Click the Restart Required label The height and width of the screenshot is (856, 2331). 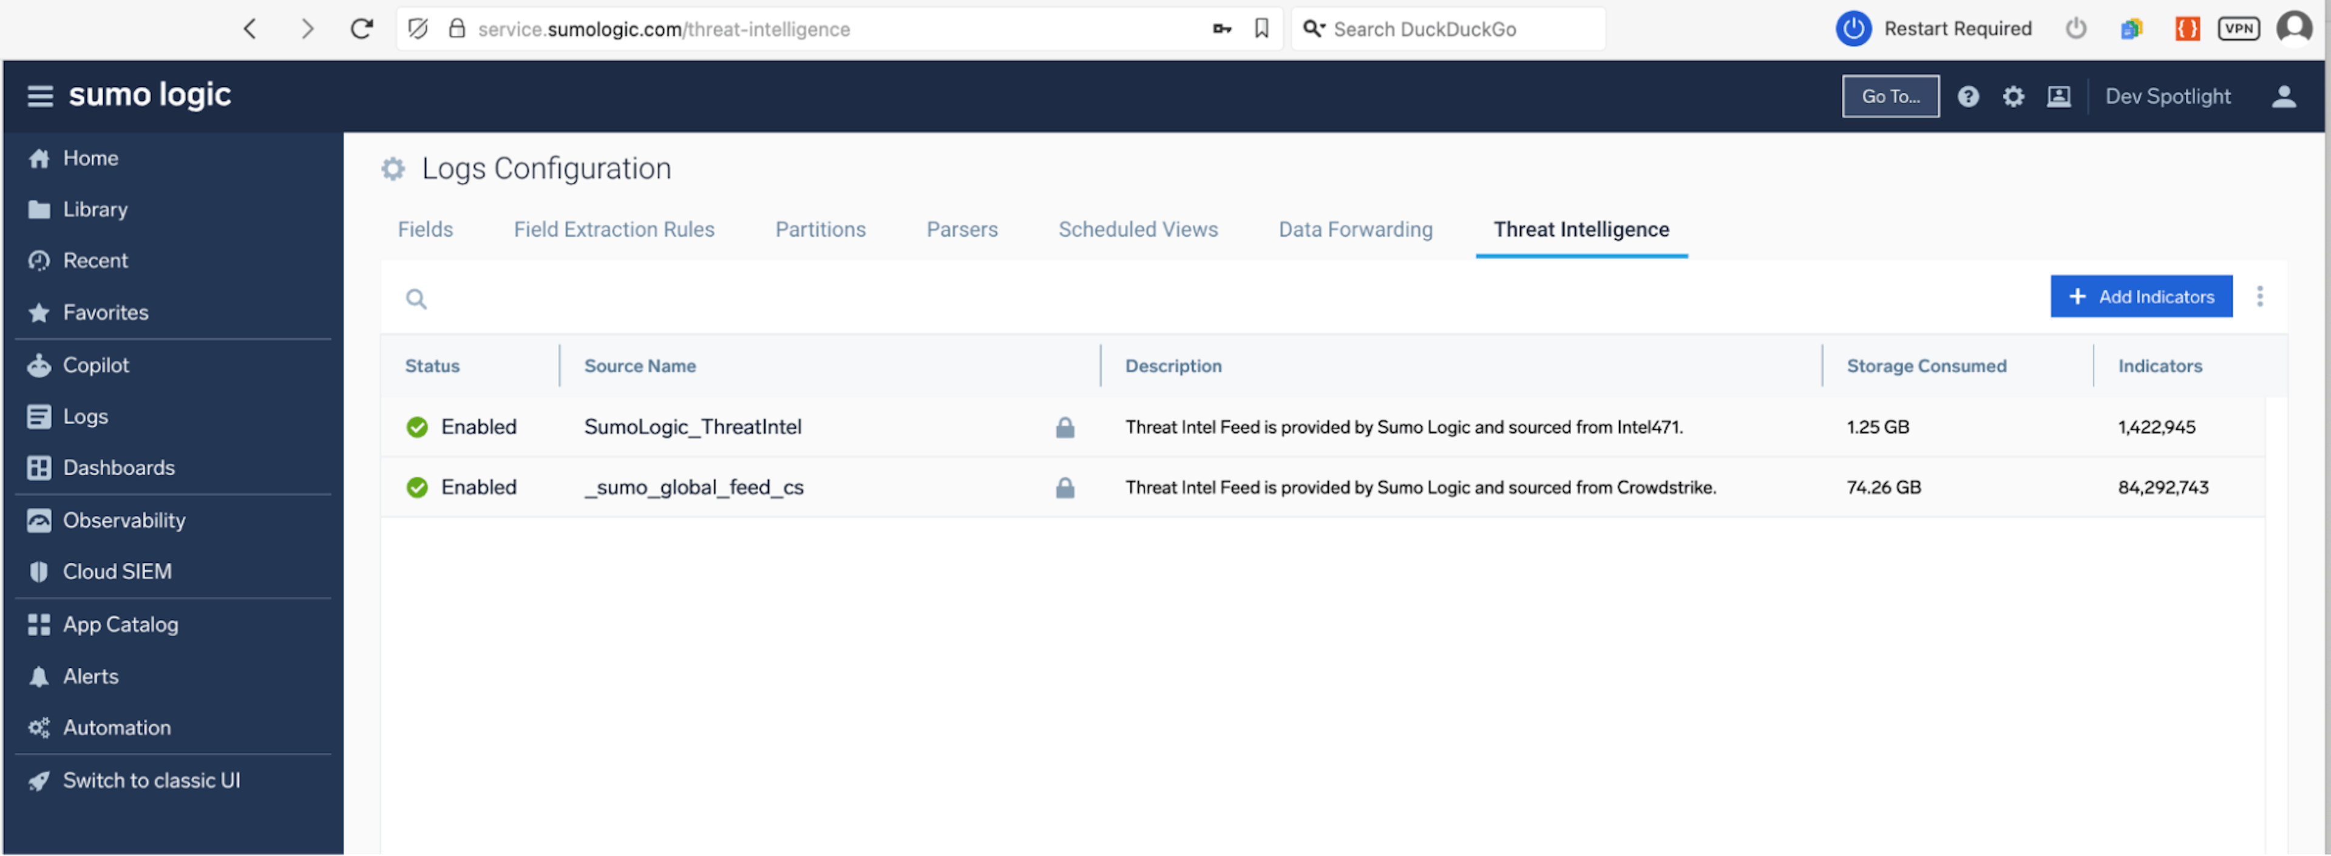[x=1957, y=29]
